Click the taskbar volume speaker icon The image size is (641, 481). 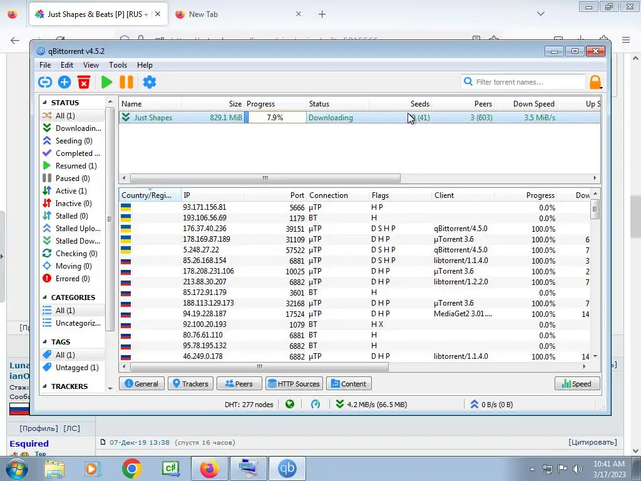click(x=578, y=469)
